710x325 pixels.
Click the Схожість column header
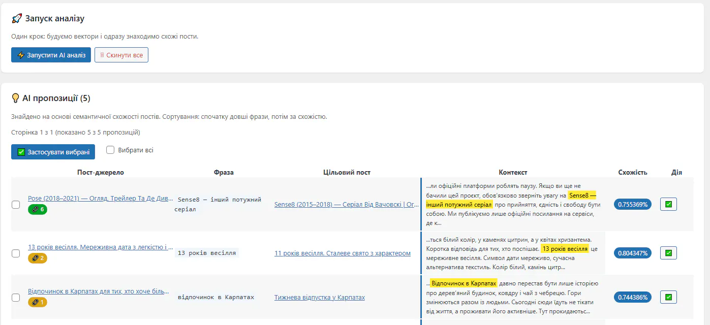[x=633, y=172]
